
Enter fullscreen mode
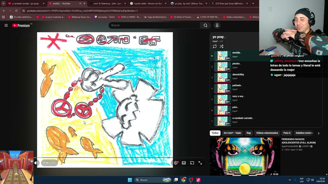(200, 163)
